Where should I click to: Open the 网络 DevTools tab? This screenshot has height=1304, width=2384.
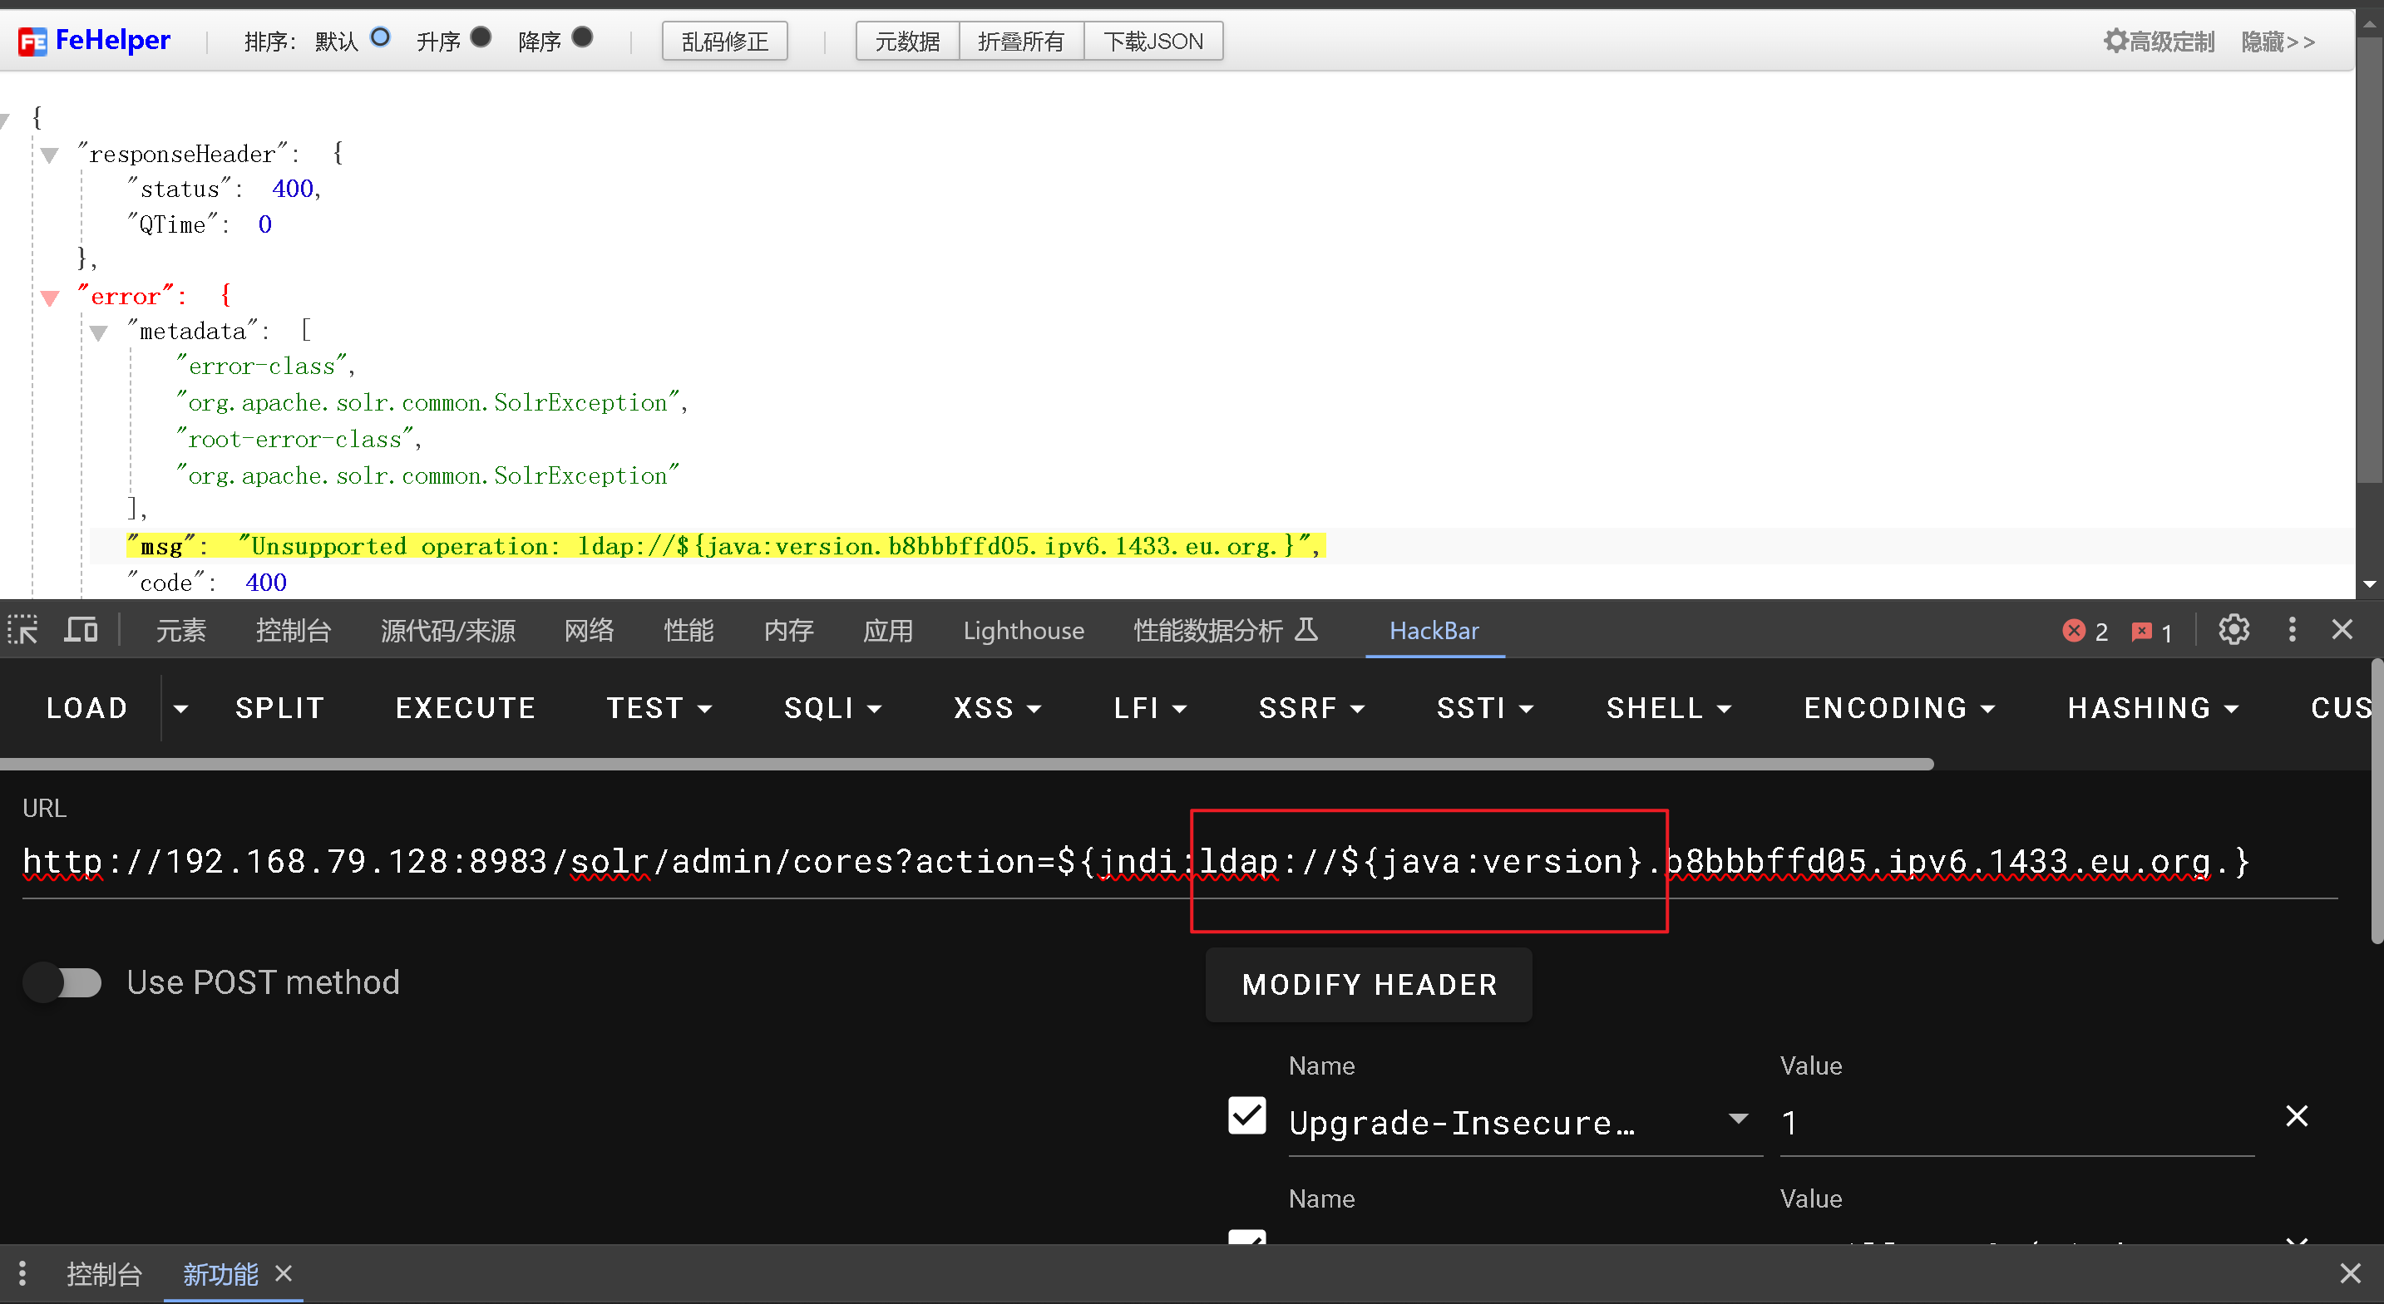pos(589,630)
